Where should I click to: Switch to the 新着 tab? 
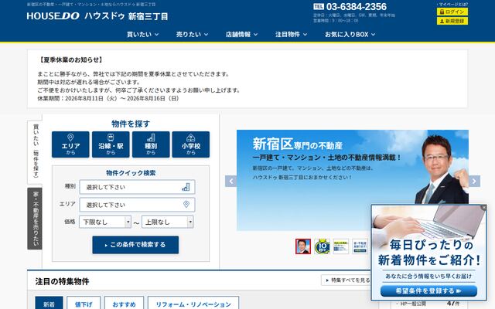pos(49,304)
